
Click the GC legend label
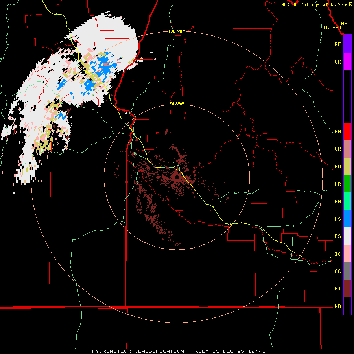pyautogui.click(x=337, y=271)
